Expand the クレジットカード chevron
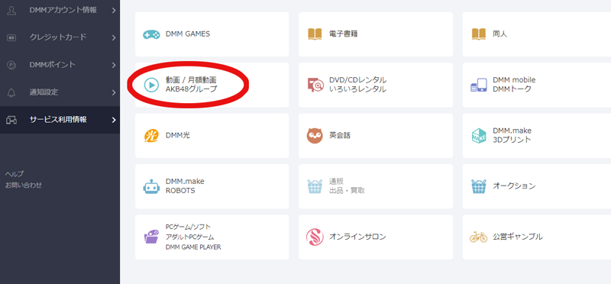Image resolution: width=611 pixels, height=284 pixels. (x=113, y=37)
